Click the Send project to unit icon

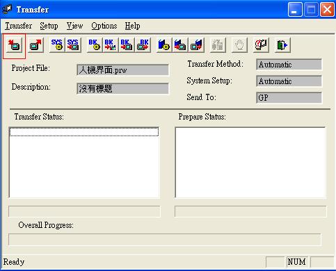point(14,45)
